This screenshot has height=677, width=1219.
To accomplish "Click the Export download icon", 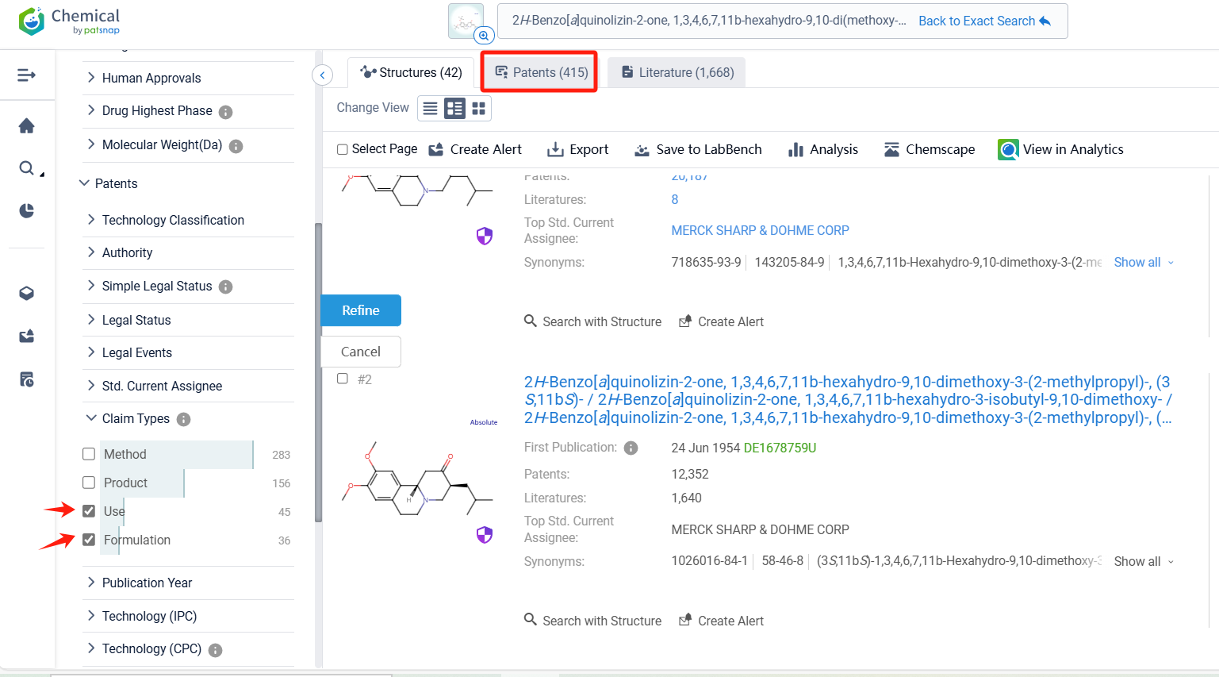I will [x=555, y=149].
